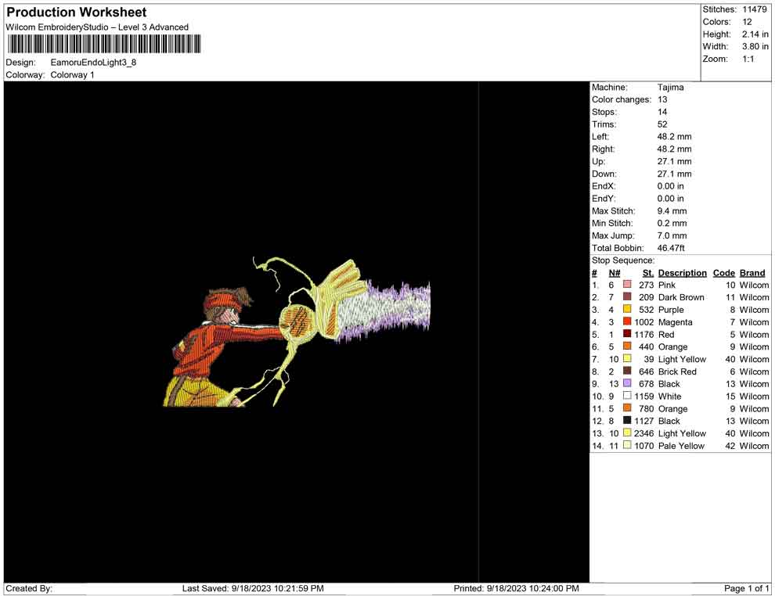
Task: Click the Orange swatch in stop row 6
Action: point(627,346)
